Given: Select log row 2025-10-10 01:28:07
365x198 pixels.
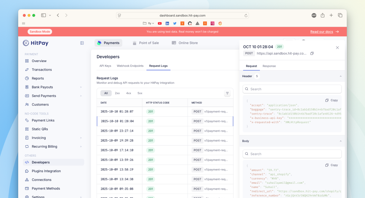Looking at the screenshot, I should [165, 112].
